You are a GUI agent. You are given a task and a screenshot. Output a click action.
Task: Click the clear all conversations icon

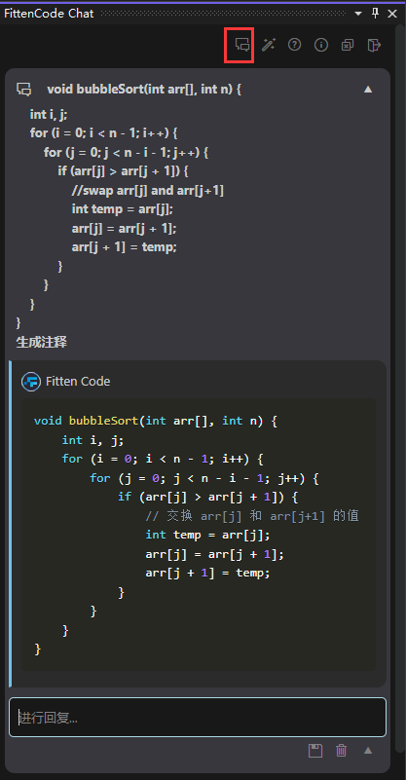pos(348,45)
